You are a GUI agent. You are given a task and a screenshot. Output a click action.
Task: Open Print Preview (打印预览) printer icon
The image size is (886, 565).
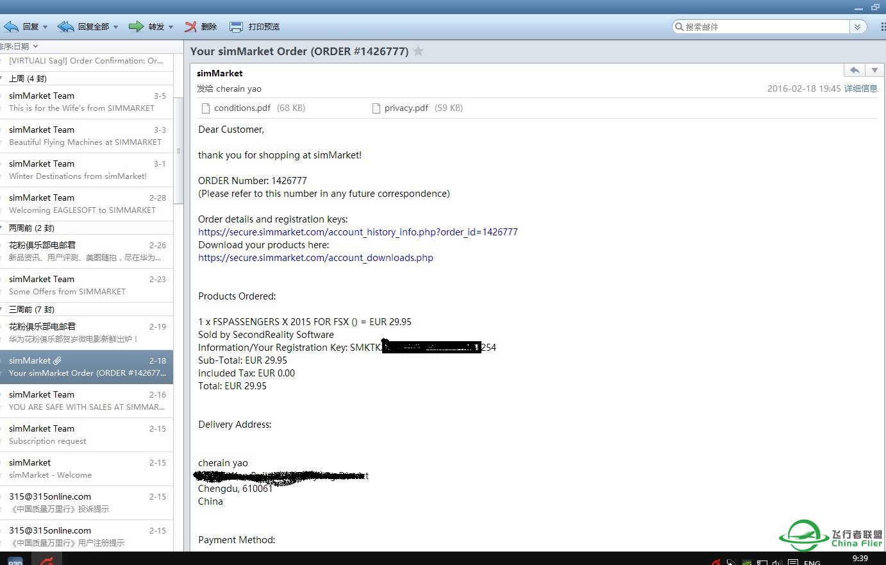tap(237, 26)
